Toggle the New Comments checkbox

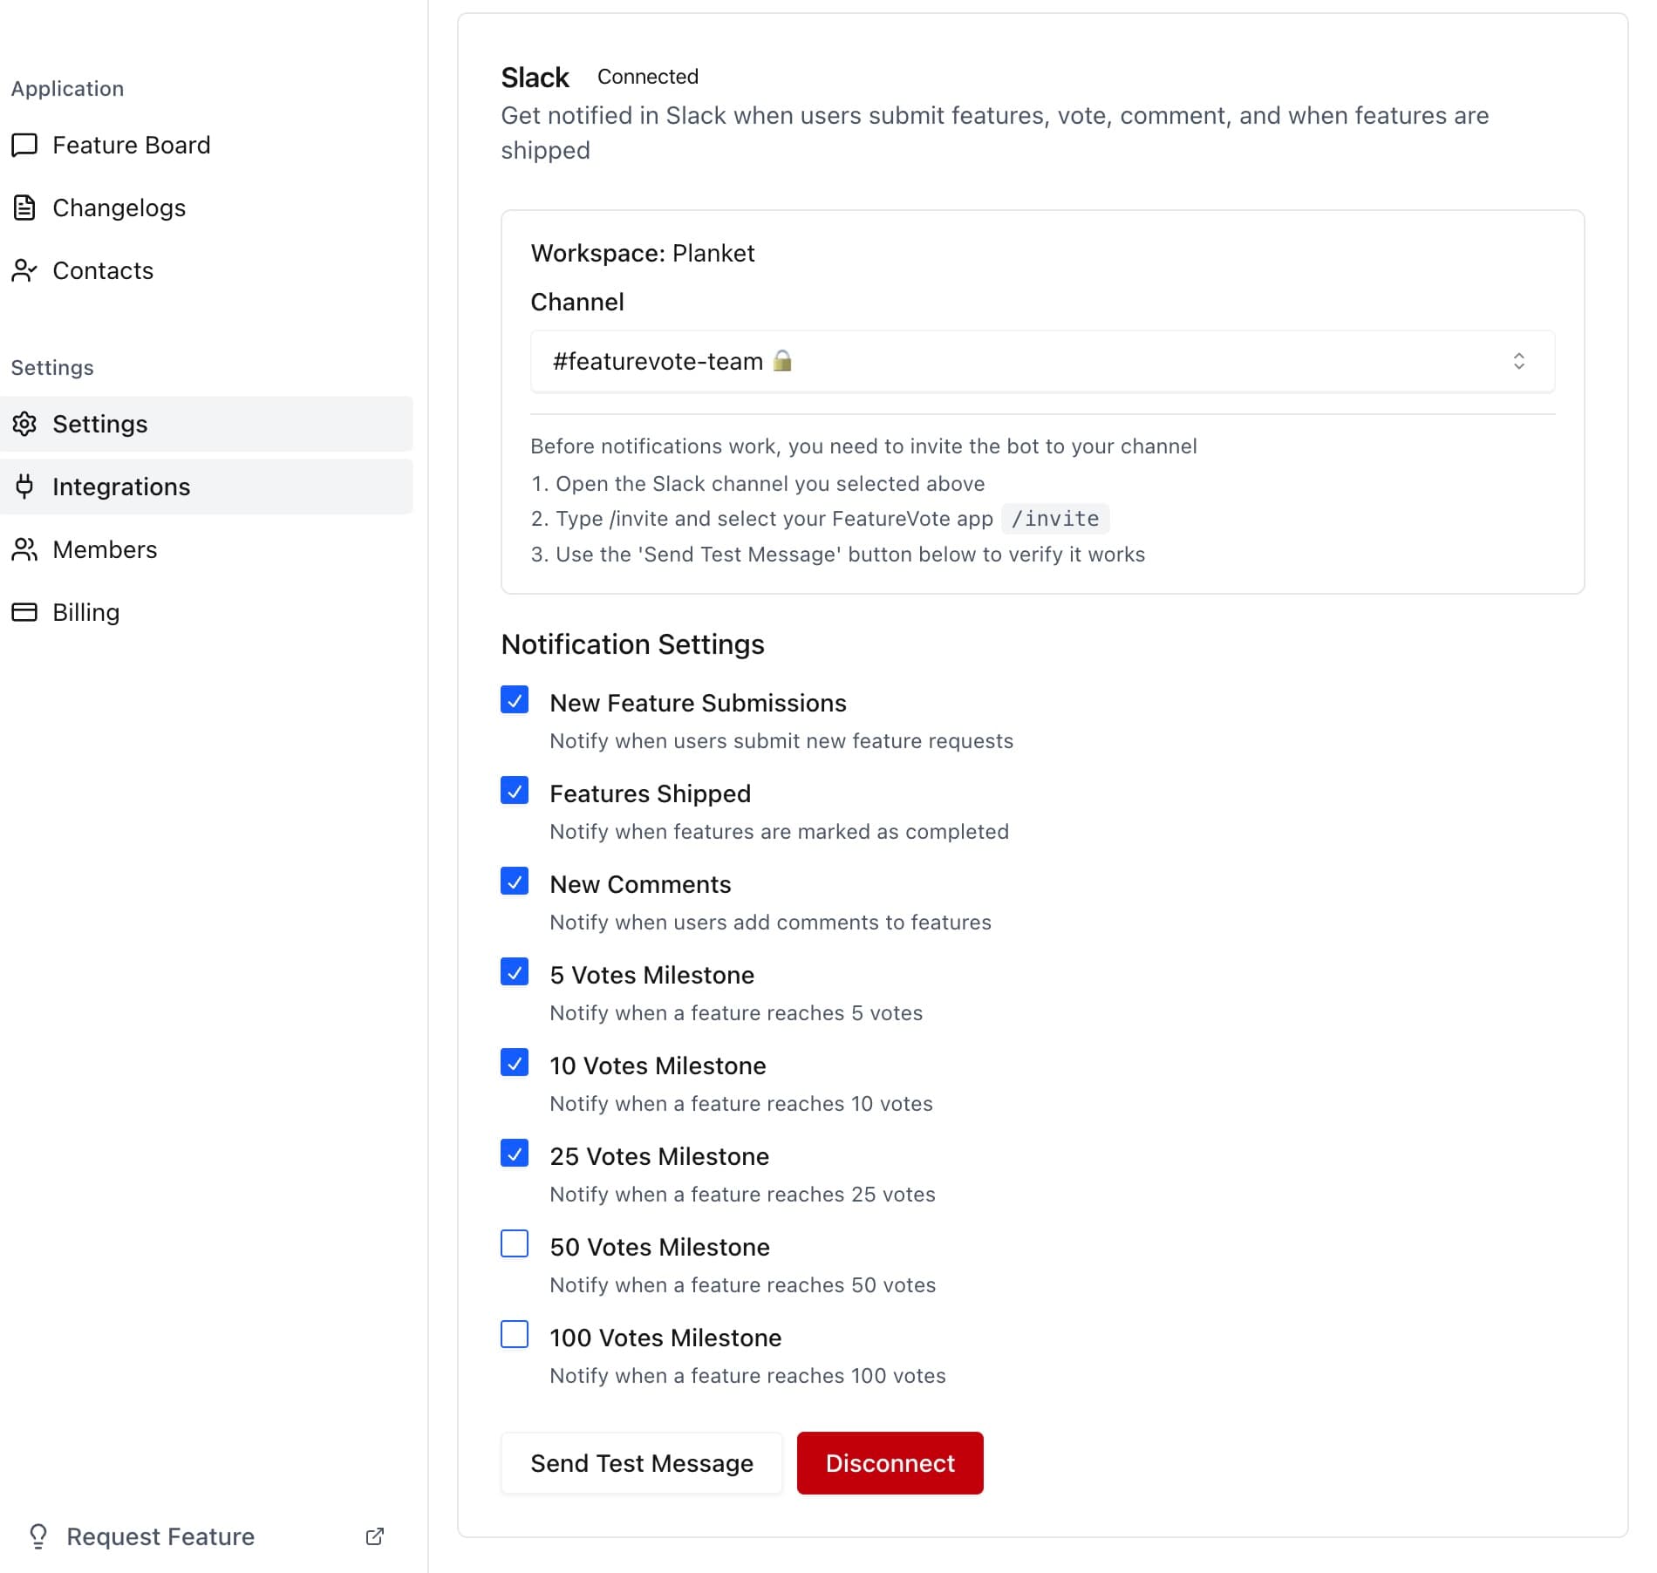coord(515,882)
